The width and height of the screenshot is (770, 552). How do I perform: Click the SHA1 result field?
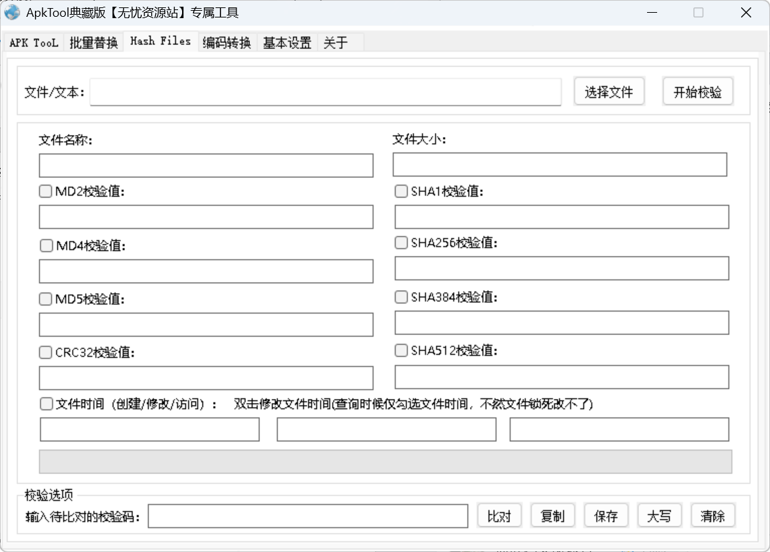pos(562,217)
